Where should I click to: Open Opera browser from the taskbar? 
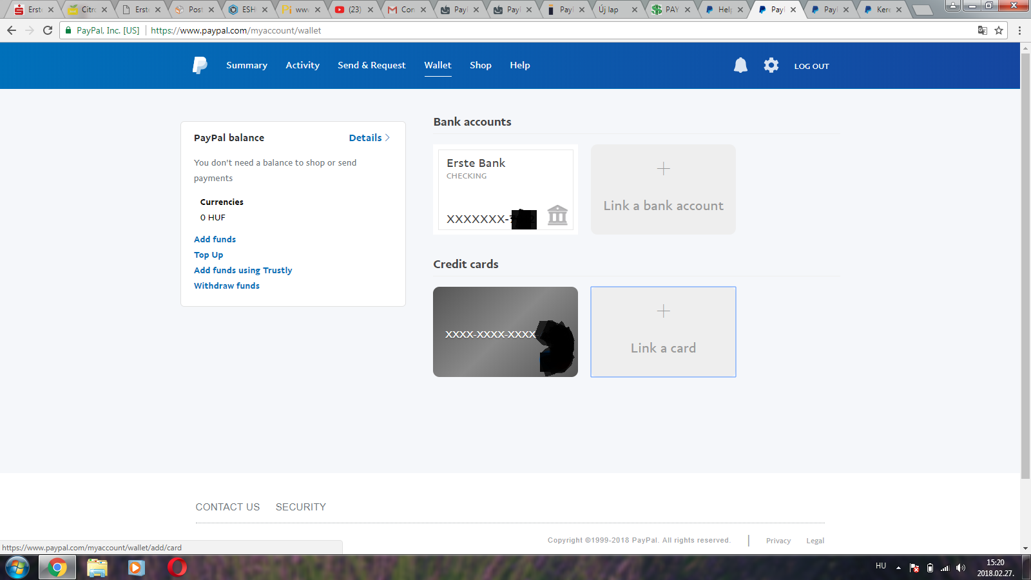tap(177, 567)
